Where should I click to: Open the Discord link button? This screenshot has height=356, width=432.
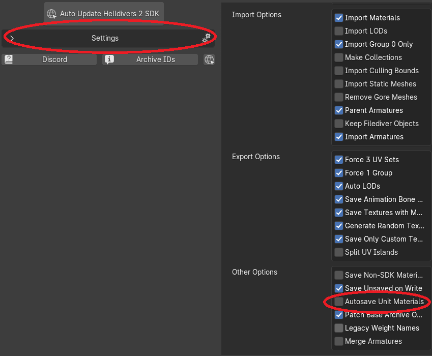coord(49,60)
